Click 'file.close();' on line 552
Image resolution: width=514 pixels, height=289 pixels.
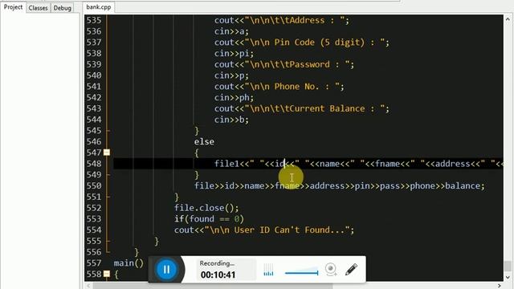point(206,208)
